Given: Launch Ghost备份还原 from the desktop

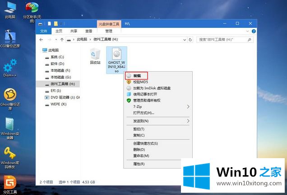Looking at the screenshot, I should point(10,96).
